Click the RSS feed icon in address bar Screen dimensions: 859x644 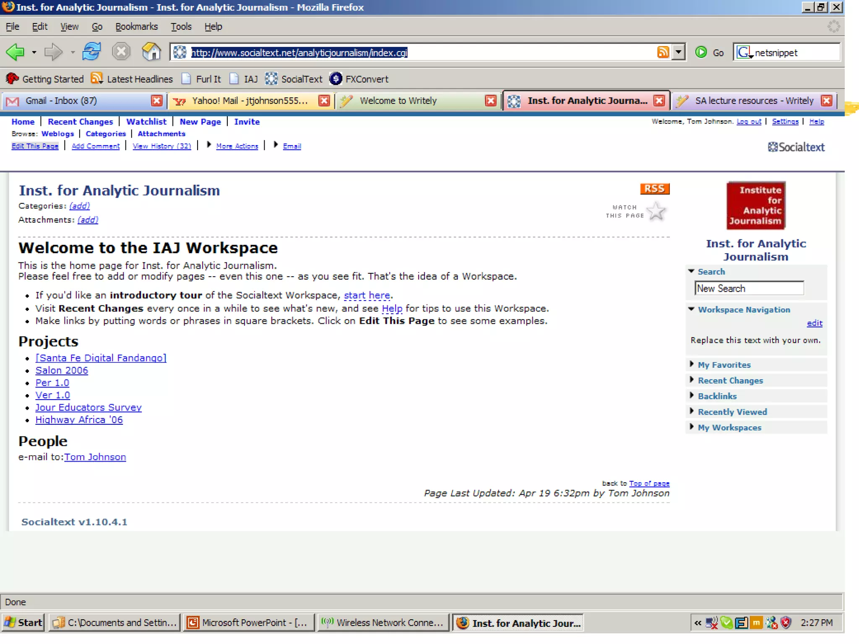point(663,52)
